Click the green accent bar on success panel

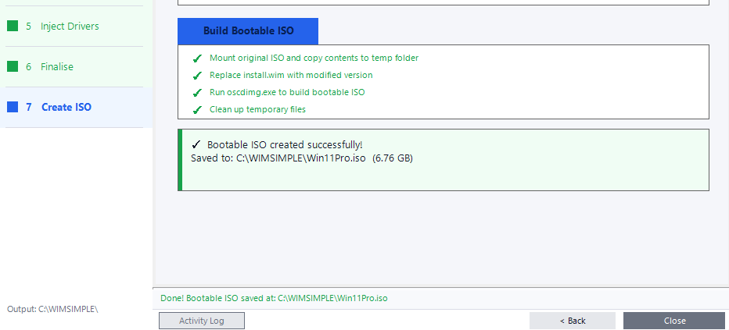point(180,160)
